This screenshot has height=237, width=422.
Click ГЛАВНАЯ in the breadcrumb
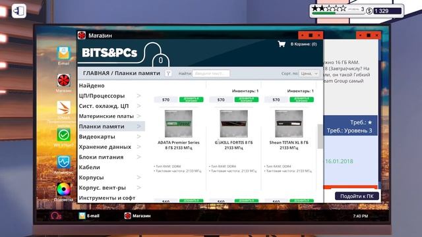96,73
